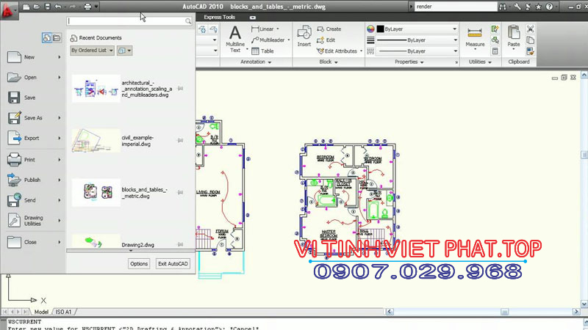
Task: Expand the Annotation panel dropdown arrow
Action: click(x=269, y=62)
